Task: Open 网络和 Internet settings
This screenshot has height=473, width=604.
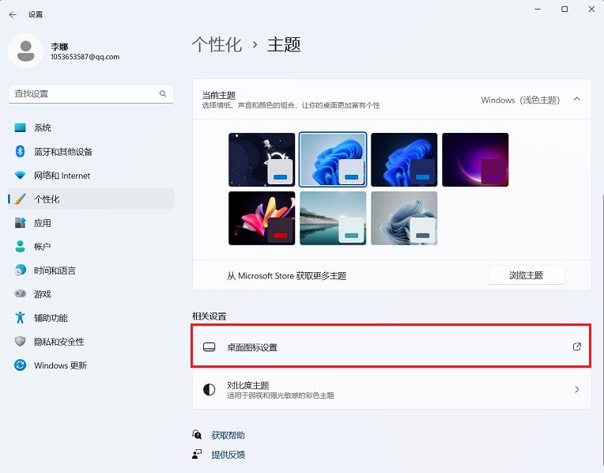Action: (91, 176)
